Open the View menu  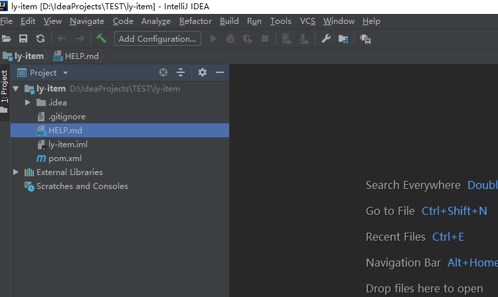point(52,21)
